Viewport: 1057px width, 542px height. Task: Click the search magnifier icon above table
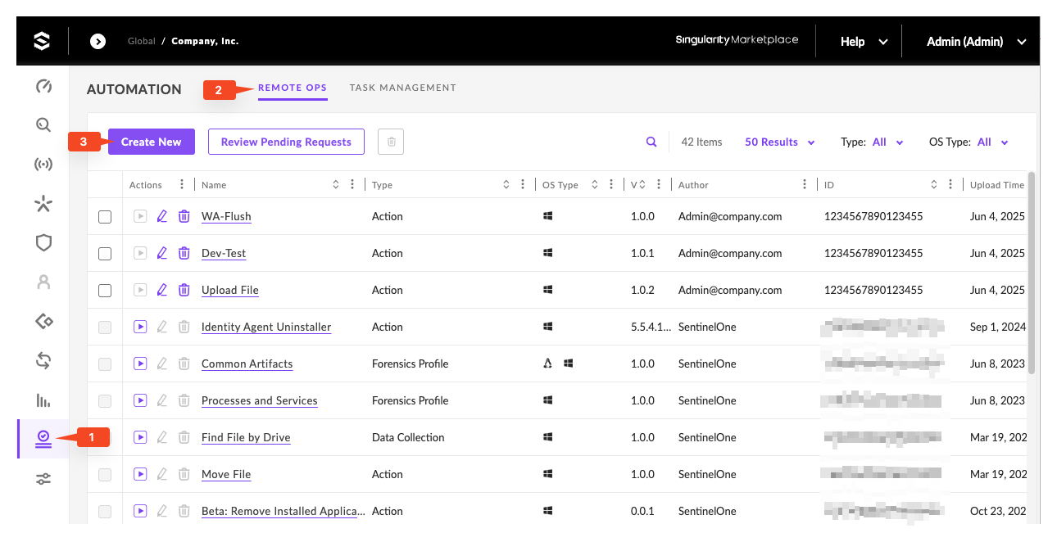pos(651,142)
